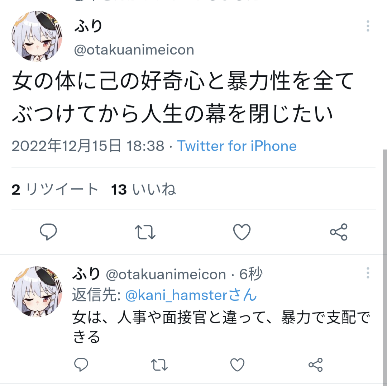The width and height of the screenshot is (387, 386).
Task: Like the reply tweet
Action: click(237, 365)
